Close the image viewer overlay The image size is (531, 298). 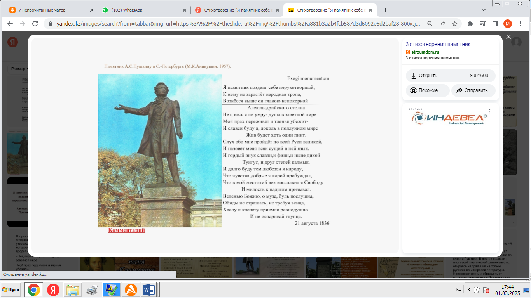(x=508, y=37)
